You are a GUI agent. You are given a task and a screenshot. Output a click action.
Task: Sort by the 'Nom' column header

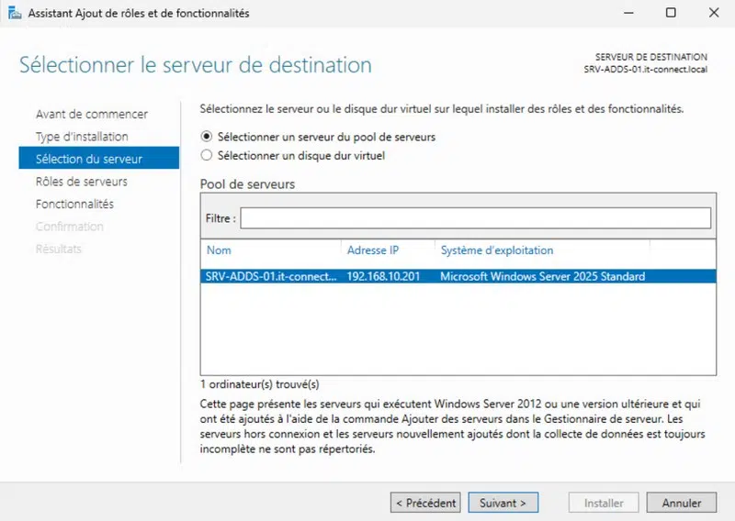coord(219,250)
